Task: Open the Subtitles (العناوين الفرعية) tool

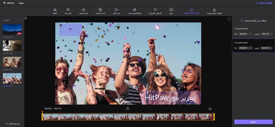Action: pos(155,11)
